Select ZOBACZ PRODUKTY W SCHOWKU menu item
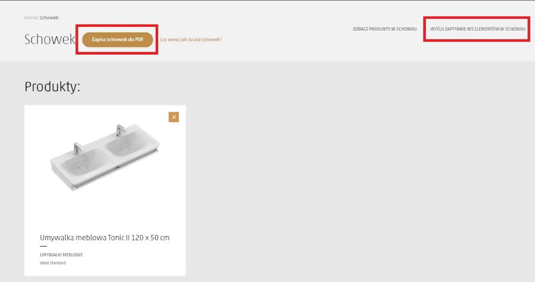 385,29
